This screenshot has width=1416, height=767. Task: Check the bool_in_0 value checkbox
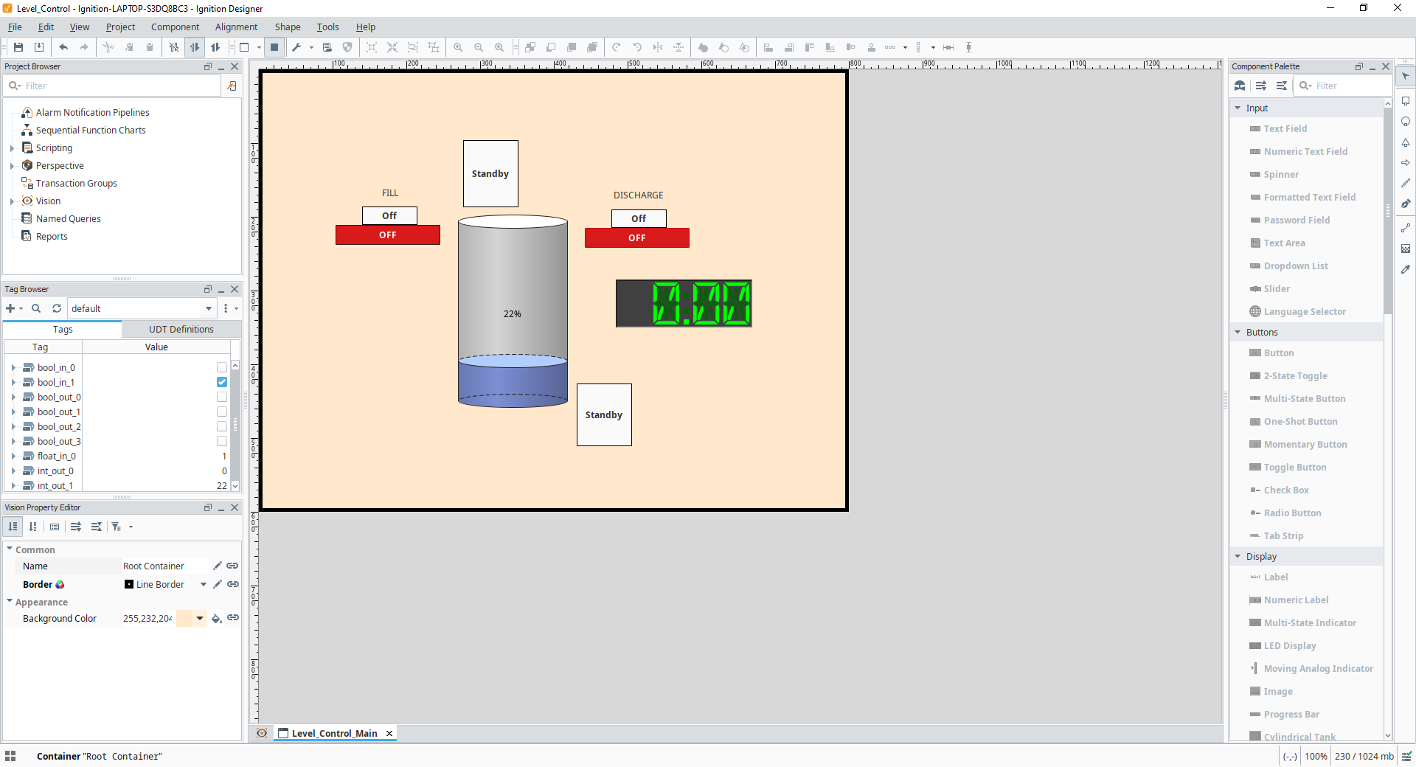point(222,367)
